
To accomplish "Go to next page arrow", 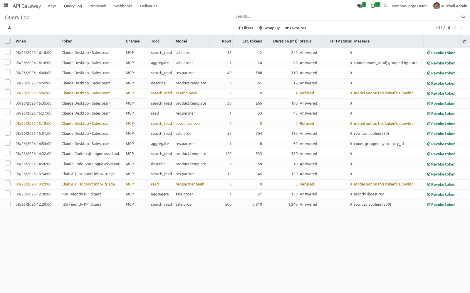I will 462,28.
